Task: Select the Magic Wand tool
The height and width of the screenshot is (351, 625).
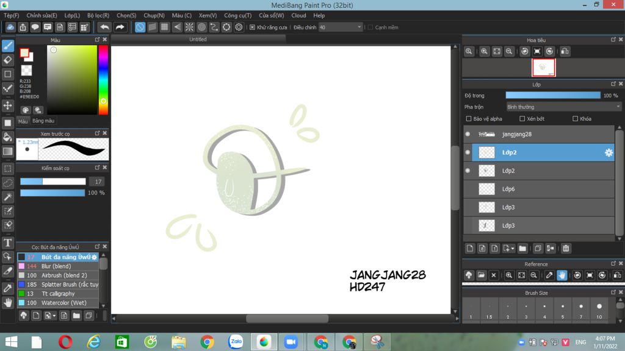Action: coord(7,197)
